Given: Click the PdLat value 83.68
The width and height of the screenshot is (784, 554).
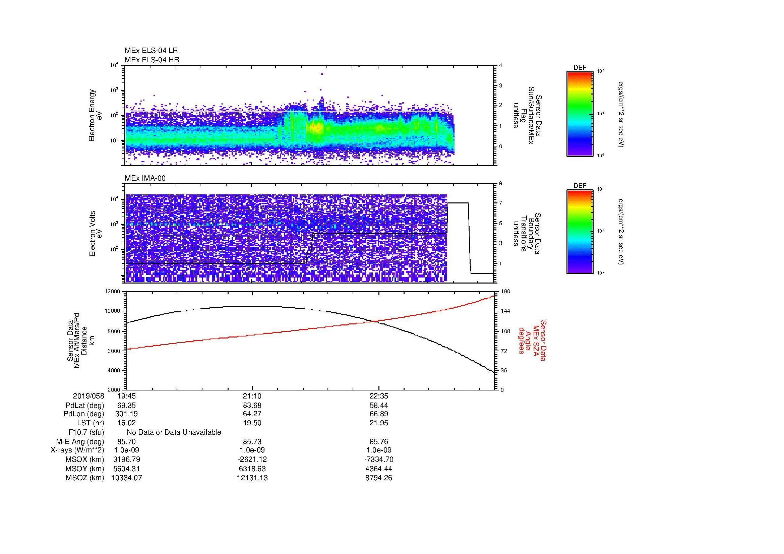Looking at the screenshot, I should coord(252,406).
